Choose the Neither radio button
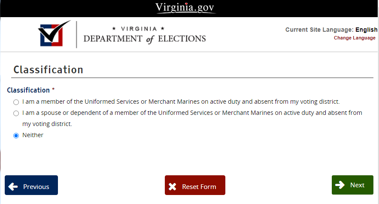Viewport: 379px width, 204px height. pyautogui.click(x=16, y=135)
